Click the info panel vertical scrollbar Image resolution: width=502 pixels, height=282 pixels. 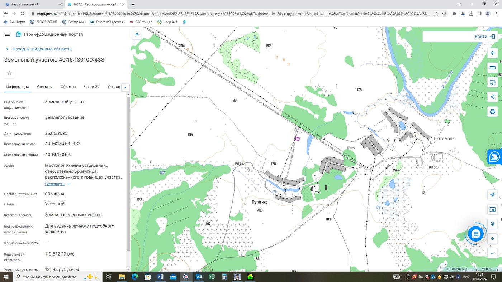coord(128,174)
